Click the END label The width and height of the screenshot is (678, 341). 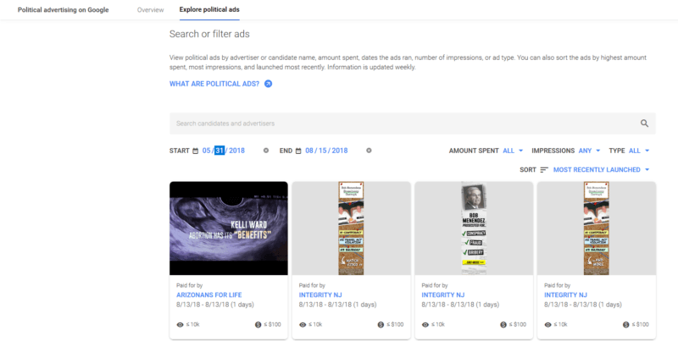286,151
